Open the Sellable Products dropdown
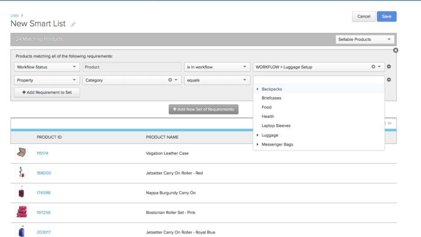 [364, 39]
